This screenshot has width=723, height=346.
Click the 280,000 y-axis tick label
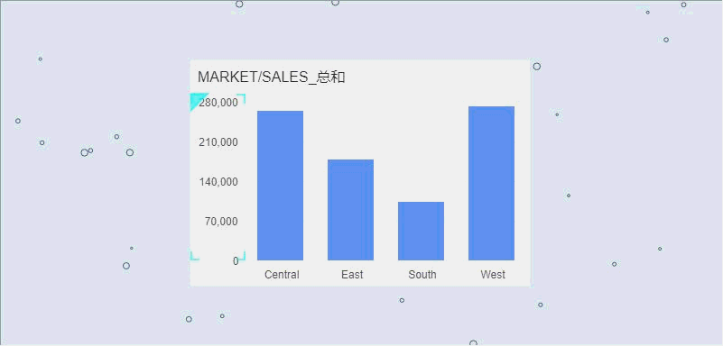click(x=218, y=102)
